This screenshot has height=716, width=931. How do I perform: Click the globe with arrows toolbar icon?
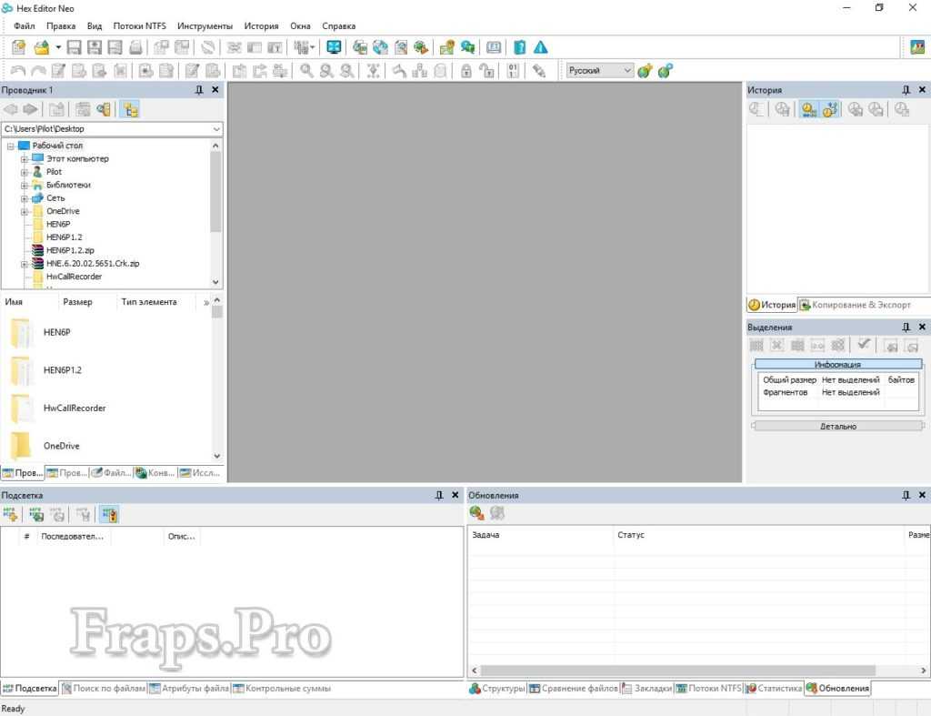380,47
